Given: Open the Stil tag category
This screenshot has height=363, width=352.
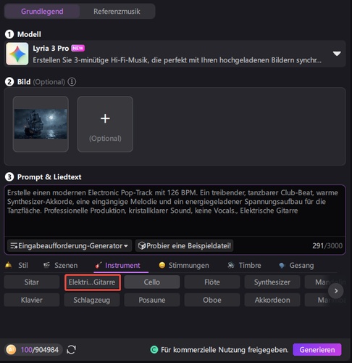Looking at the screenshot, I should coord(17,265).
